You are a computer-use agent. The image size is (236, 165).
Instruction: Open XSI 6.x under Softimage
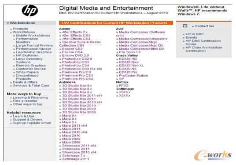[125, 92]
